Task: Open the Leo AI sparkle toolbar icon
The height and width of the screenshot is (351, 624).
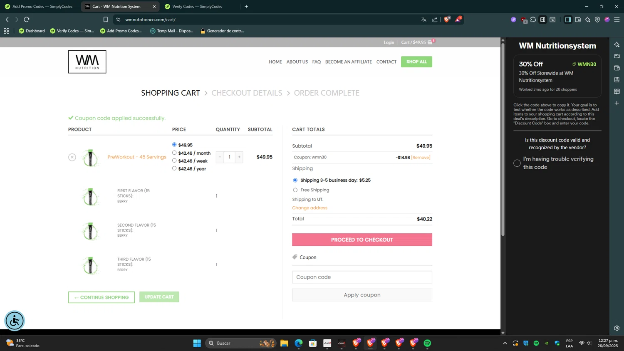Action: point(587,20)
